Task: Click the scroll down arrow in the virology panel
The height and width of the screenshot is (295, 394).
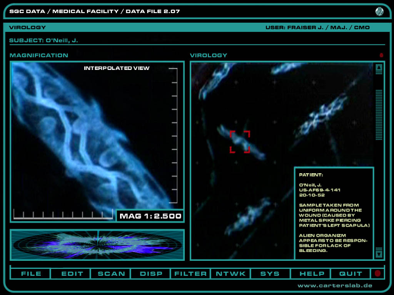Action: pyautogui.click(x=379, y=254)
